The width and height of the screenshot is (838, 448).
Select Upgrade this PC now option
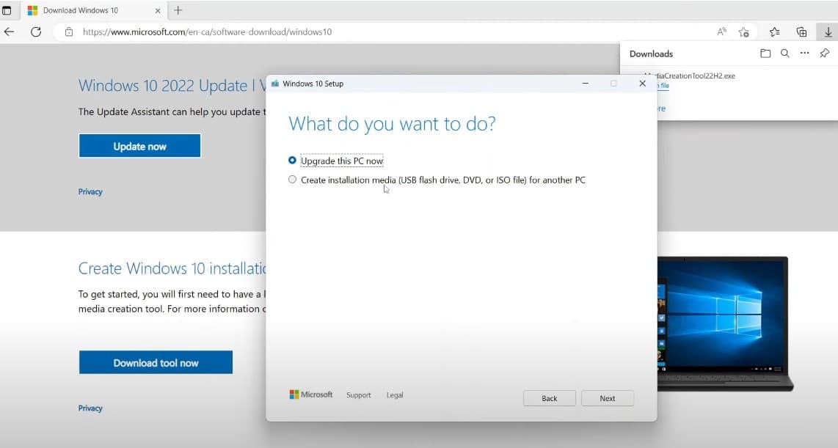(293, 161)
